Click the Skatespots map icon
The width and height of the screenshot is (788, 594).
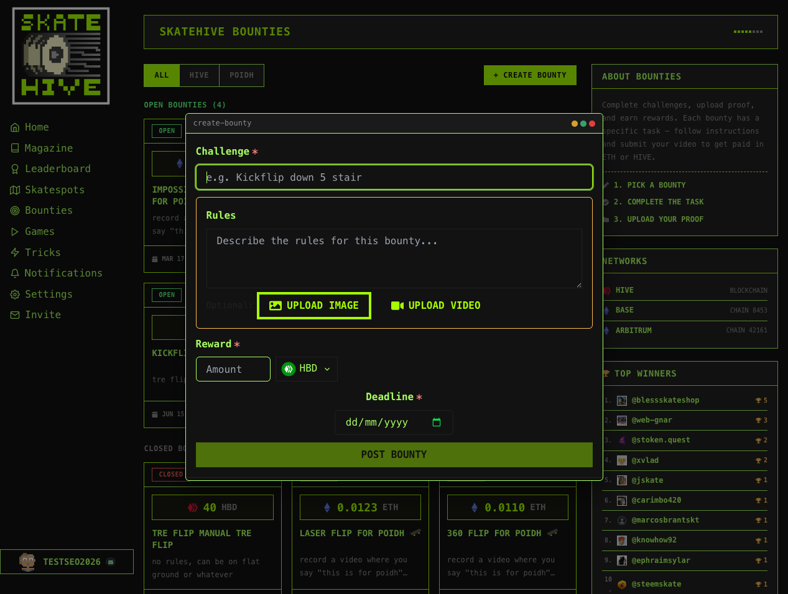click(x=15, y=190)
